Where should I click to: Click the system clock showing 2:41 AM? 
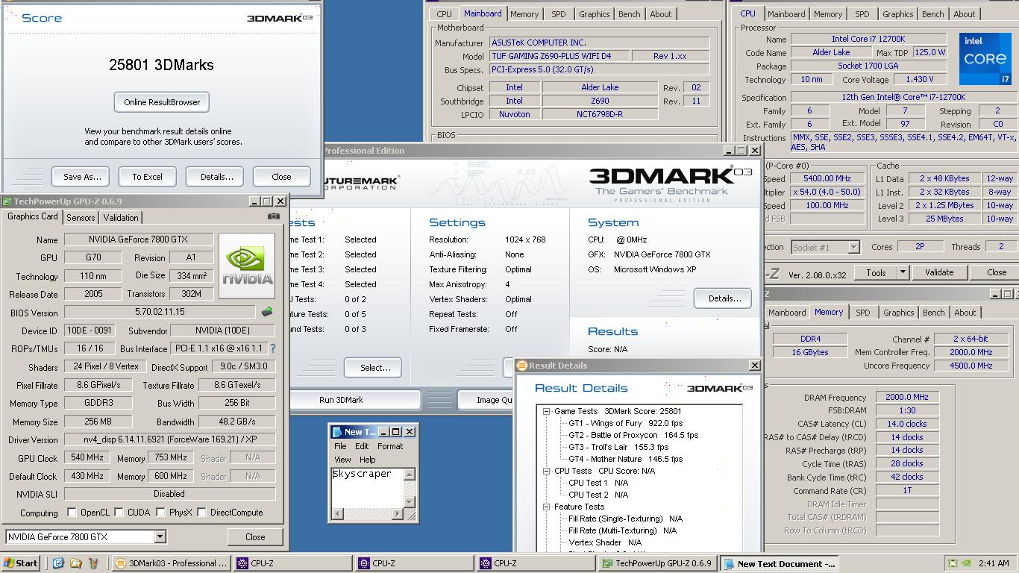[x=993, y=563]
